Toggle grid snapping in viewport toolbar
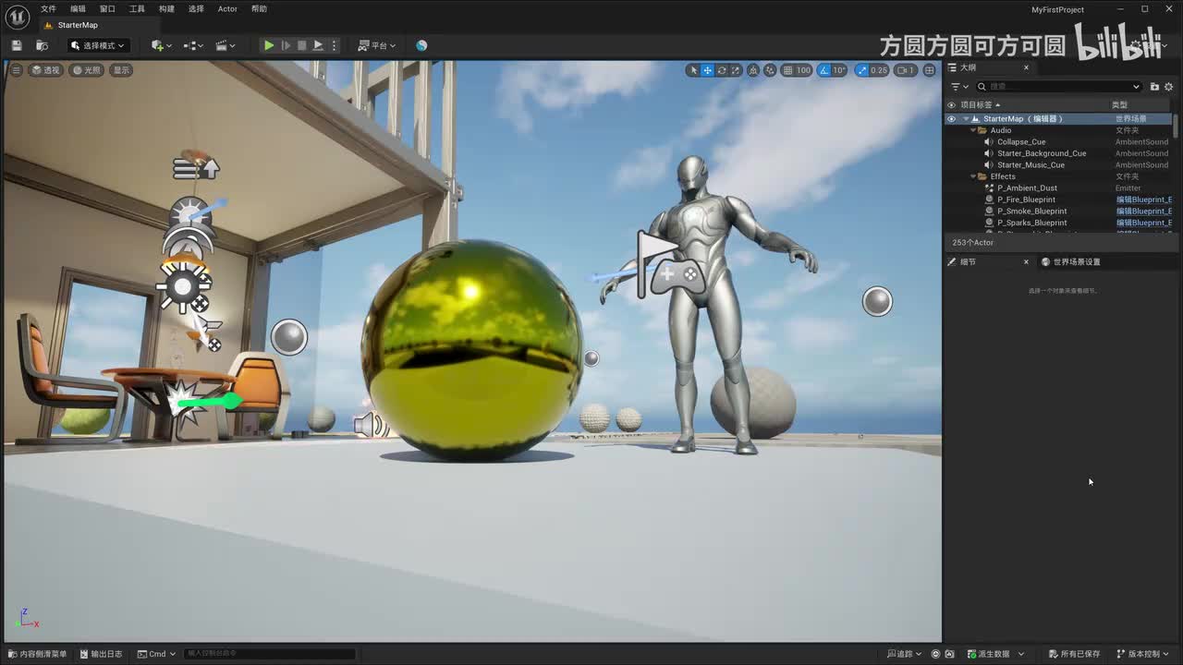The image size is (1183, 665). pyautogui.click(x=787, y=70)
